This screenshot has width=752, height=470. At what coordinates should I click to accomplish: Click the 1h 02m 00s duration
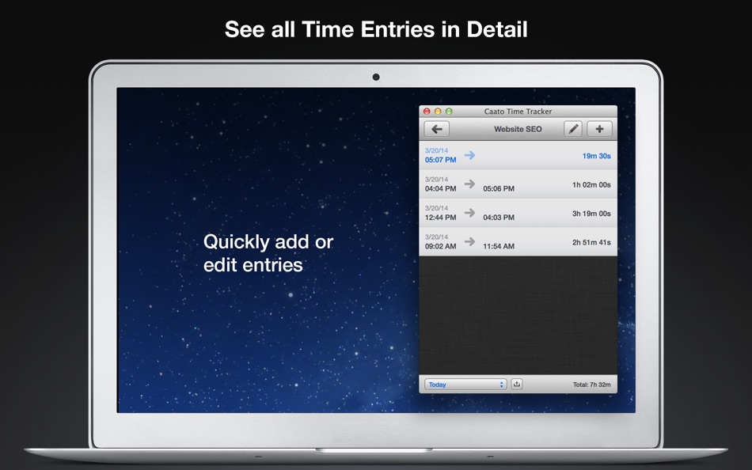point(591,184)
